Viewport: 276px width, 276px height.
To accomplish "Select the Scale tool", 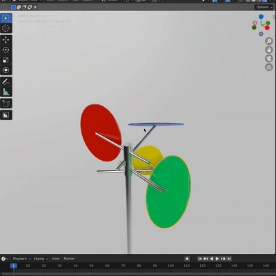I will pyautogui.click(x=6, y=60).
